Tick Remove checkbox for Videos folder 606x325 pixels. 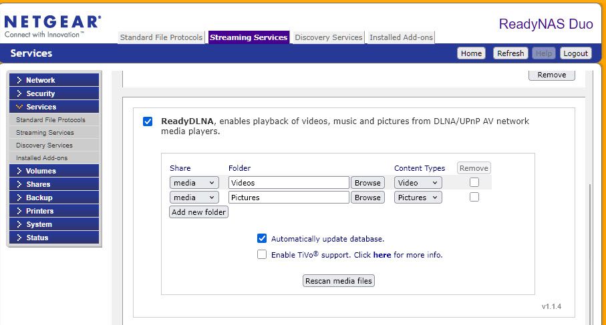click(x=474, y=182)
